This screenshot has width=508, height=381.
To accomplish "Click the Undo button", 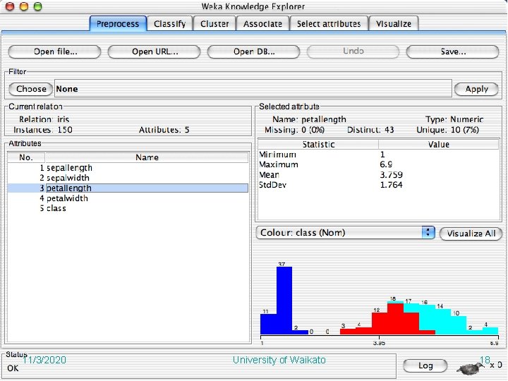I will point(353,52).
